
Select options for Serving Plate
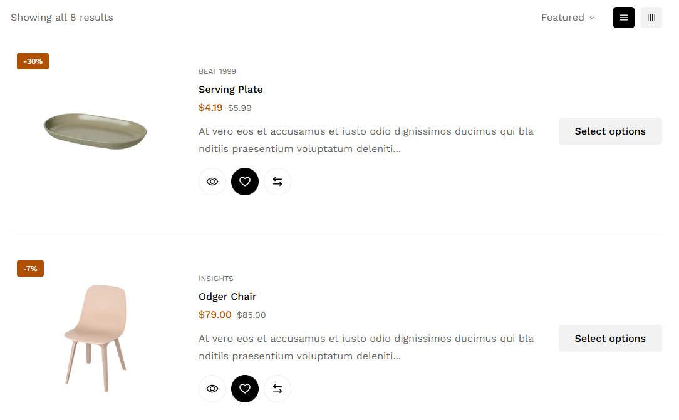(x=610, y=131)
